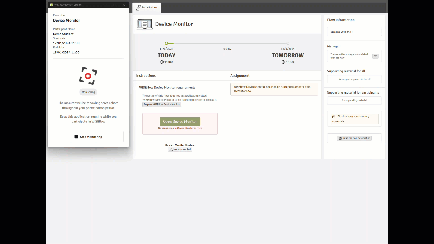Screen dimensions: 434x244
Task: Minimize the WISEflow Device Monitor window
Action: (105, 5)
